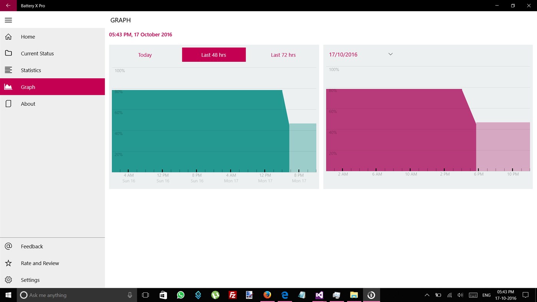Image resolution: width=537 pixels, height=302 pixels.
Task: Click the 05:43 PM date heading text
Action: coord(140,34)
